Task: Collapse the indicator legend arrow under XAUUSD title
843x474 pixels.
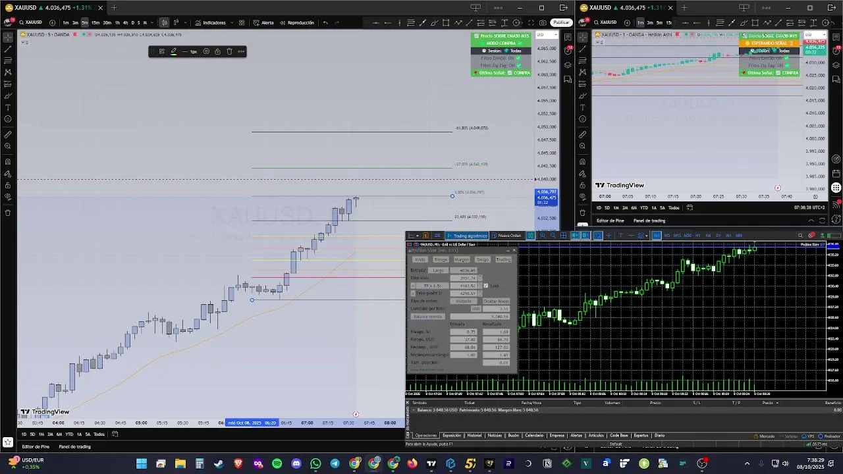Action: coord(25,42)
